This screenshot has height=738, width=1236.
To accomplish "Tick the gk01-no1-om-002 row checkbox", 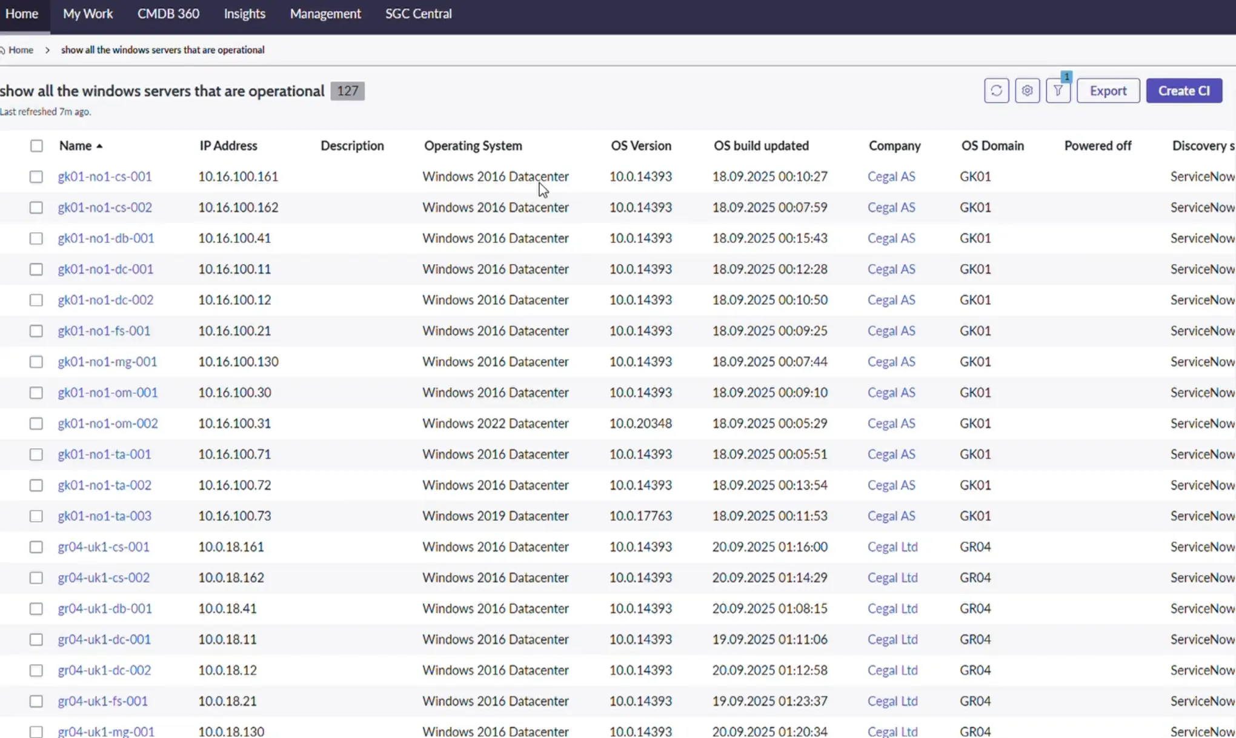I will coord(36,424).
